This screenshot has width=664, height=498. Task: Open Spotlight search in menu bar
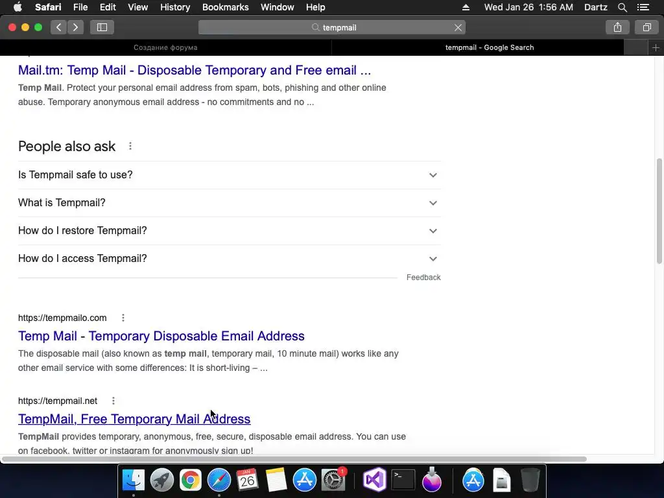click(x=622, y=7)
